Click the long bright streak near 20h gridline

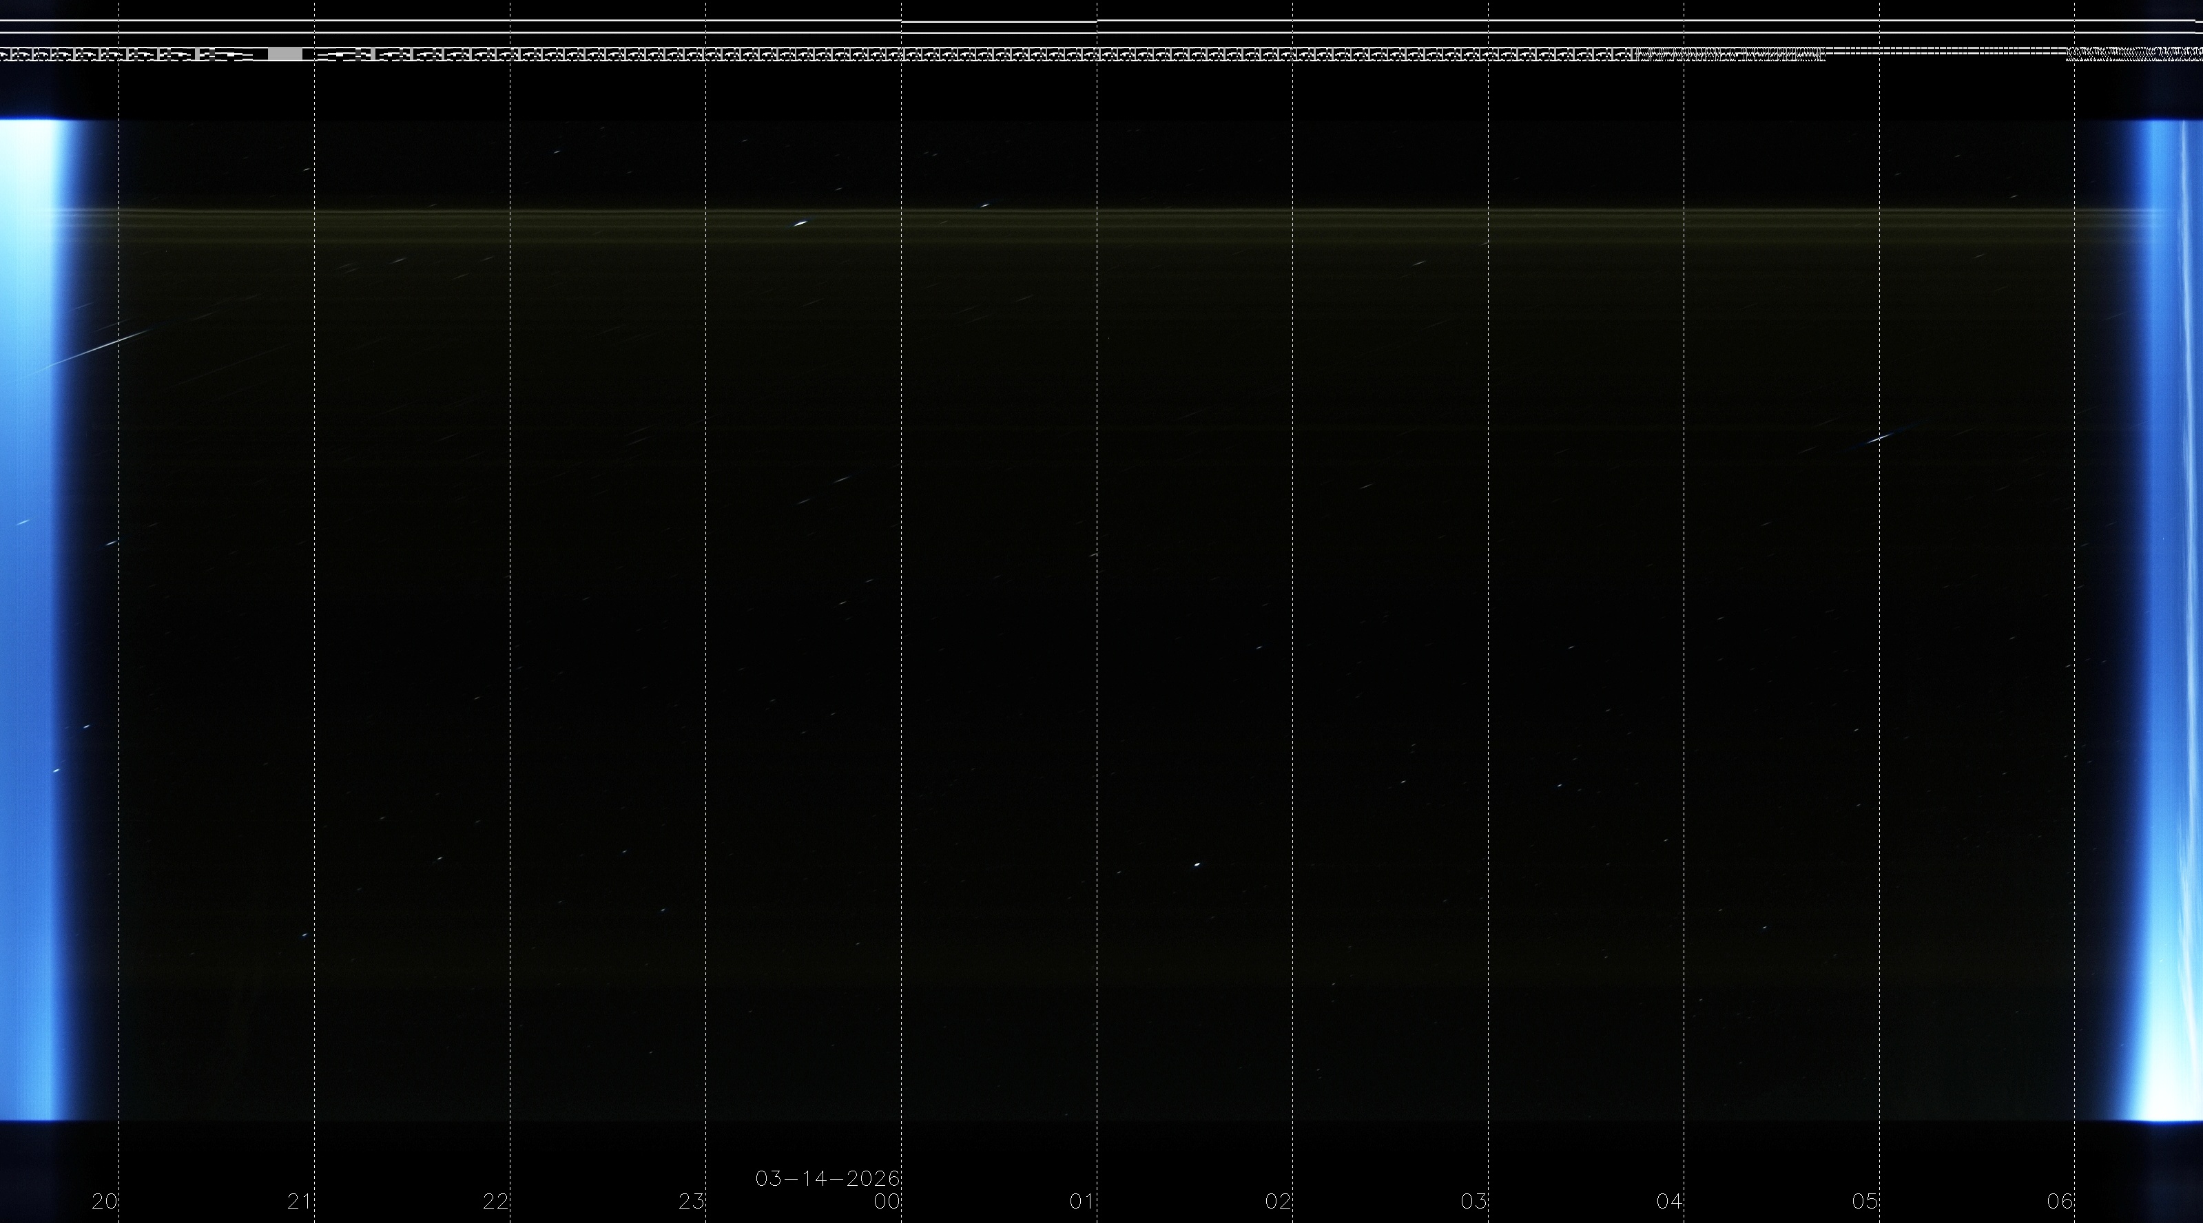(x=107, y=345)
